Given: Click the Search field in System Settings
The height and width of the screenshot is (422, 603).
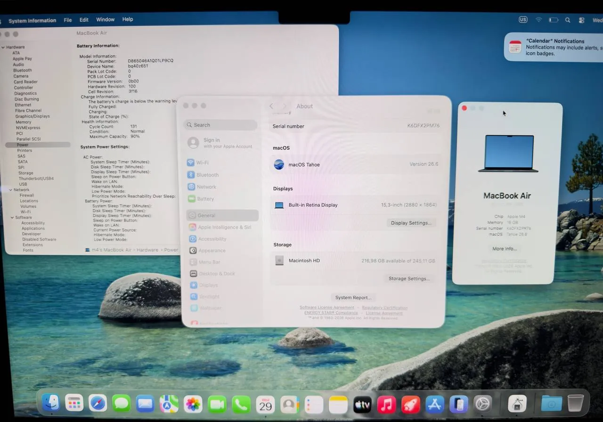Looking at the screenshot, I should coord(220,125).
